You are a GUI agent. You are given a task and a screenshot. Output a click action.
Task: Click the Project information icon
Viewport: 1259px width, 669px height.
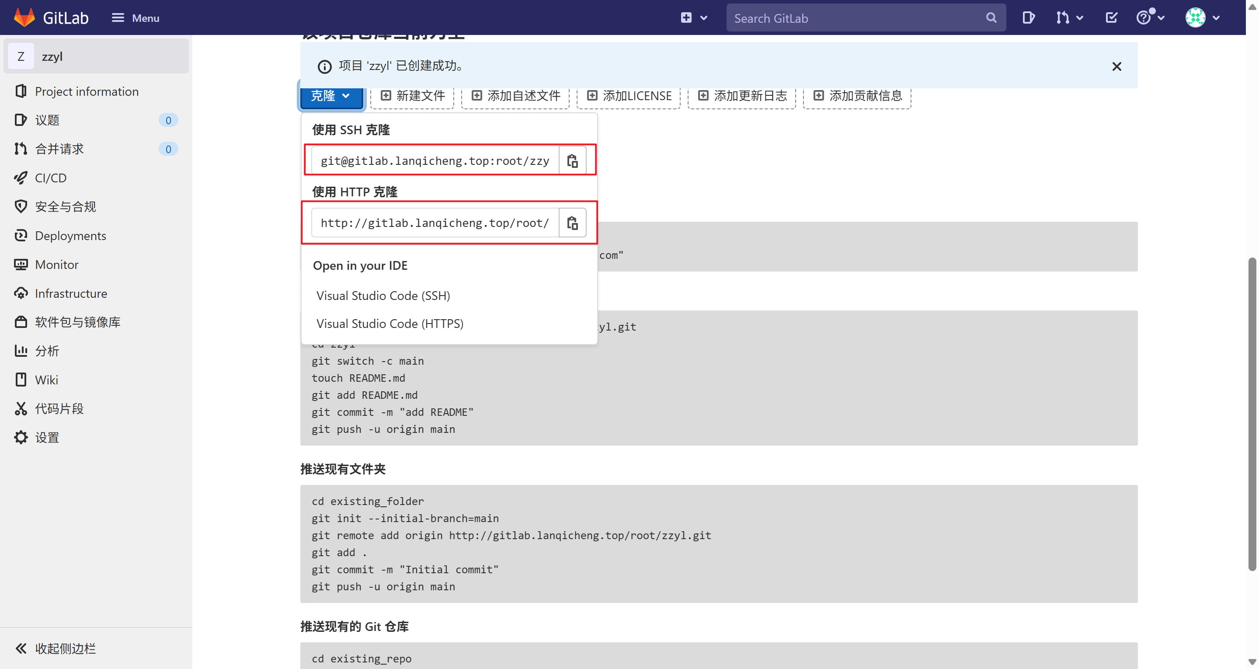tap(21, 91)
